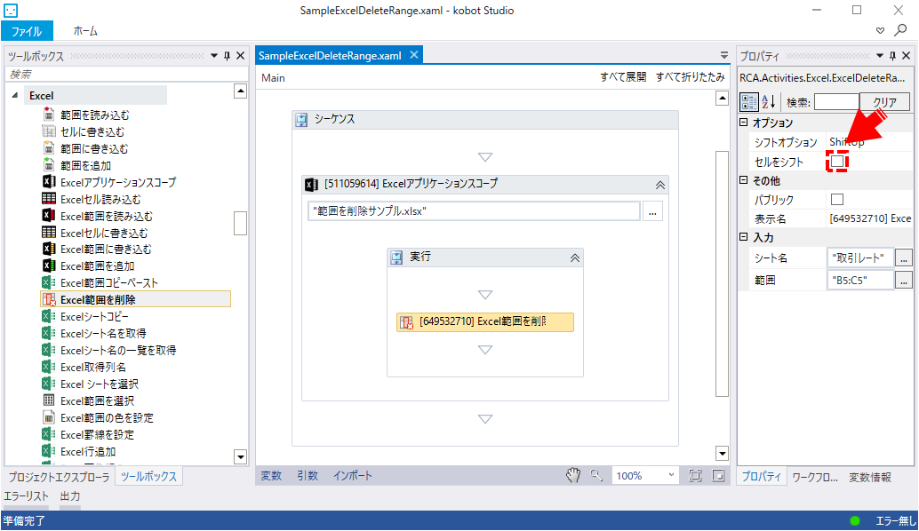The height and width of the screenshot is (531, 919).
Task: Click the Excel取得列名 icon
Action: coord(49,367)
